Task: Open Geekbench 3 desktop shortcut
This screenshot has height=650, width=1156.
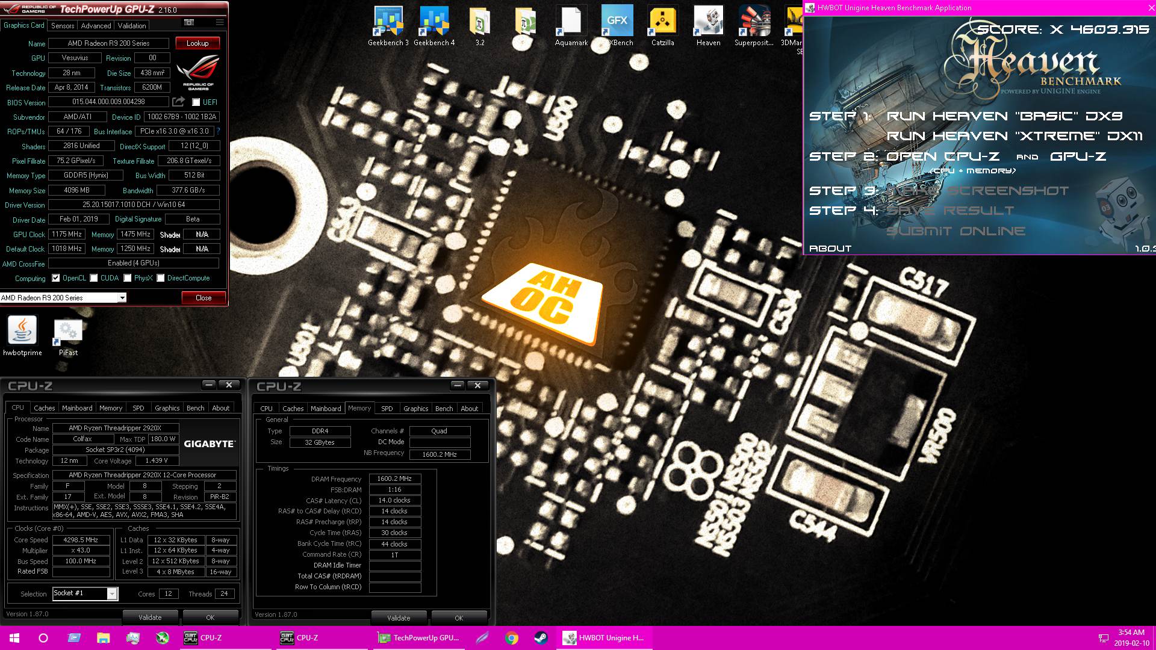Action: (x=388, y=26)
